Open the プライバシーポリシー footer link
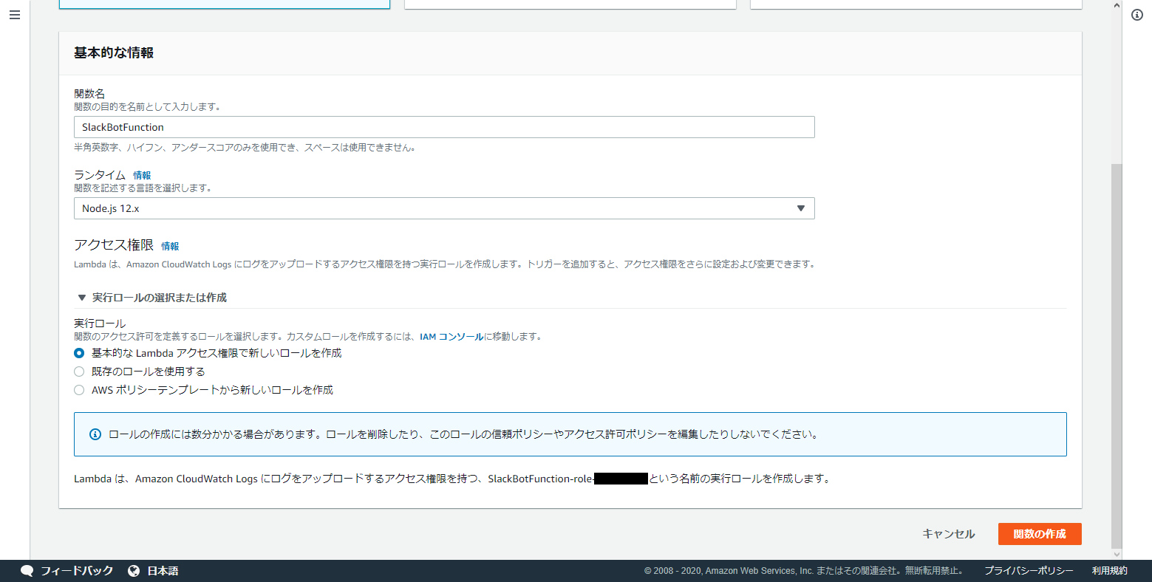Viewport: 1152px width, 582px height. [1029, 571]
